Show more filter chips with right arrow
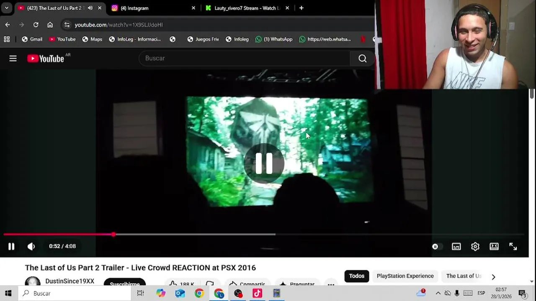This screenshot has width=536, height=301. tap(493, 277)
